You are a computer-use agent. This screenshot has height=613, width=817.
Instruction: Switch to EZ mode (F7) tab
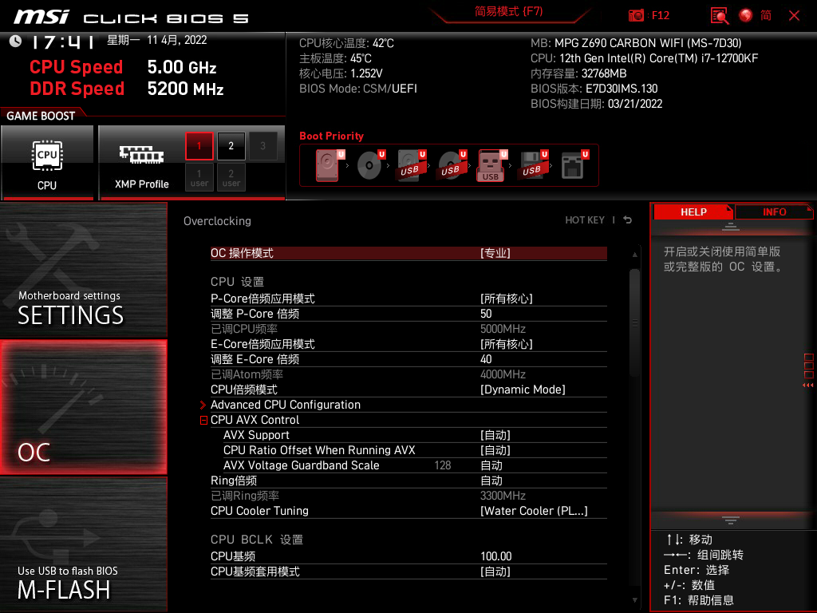(508, 12)
